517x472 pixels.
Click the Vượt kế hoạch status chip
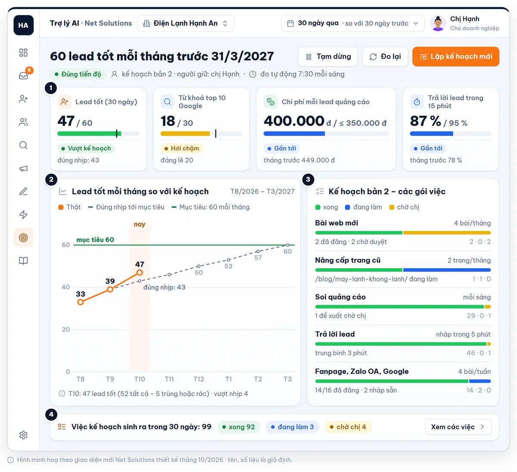coord(86,148)
